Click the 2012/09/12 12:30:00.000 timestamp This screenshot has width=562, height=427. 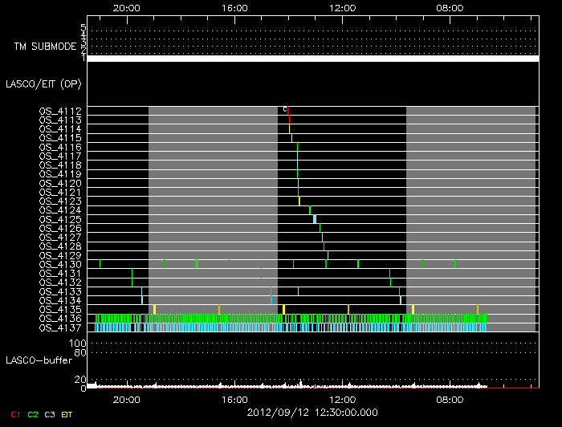312,413
